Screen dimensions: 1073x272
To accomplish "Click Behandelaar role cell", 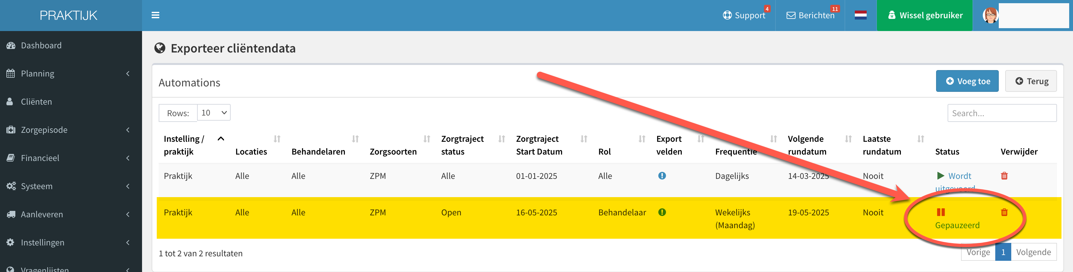I will click(x=622, y=212).
